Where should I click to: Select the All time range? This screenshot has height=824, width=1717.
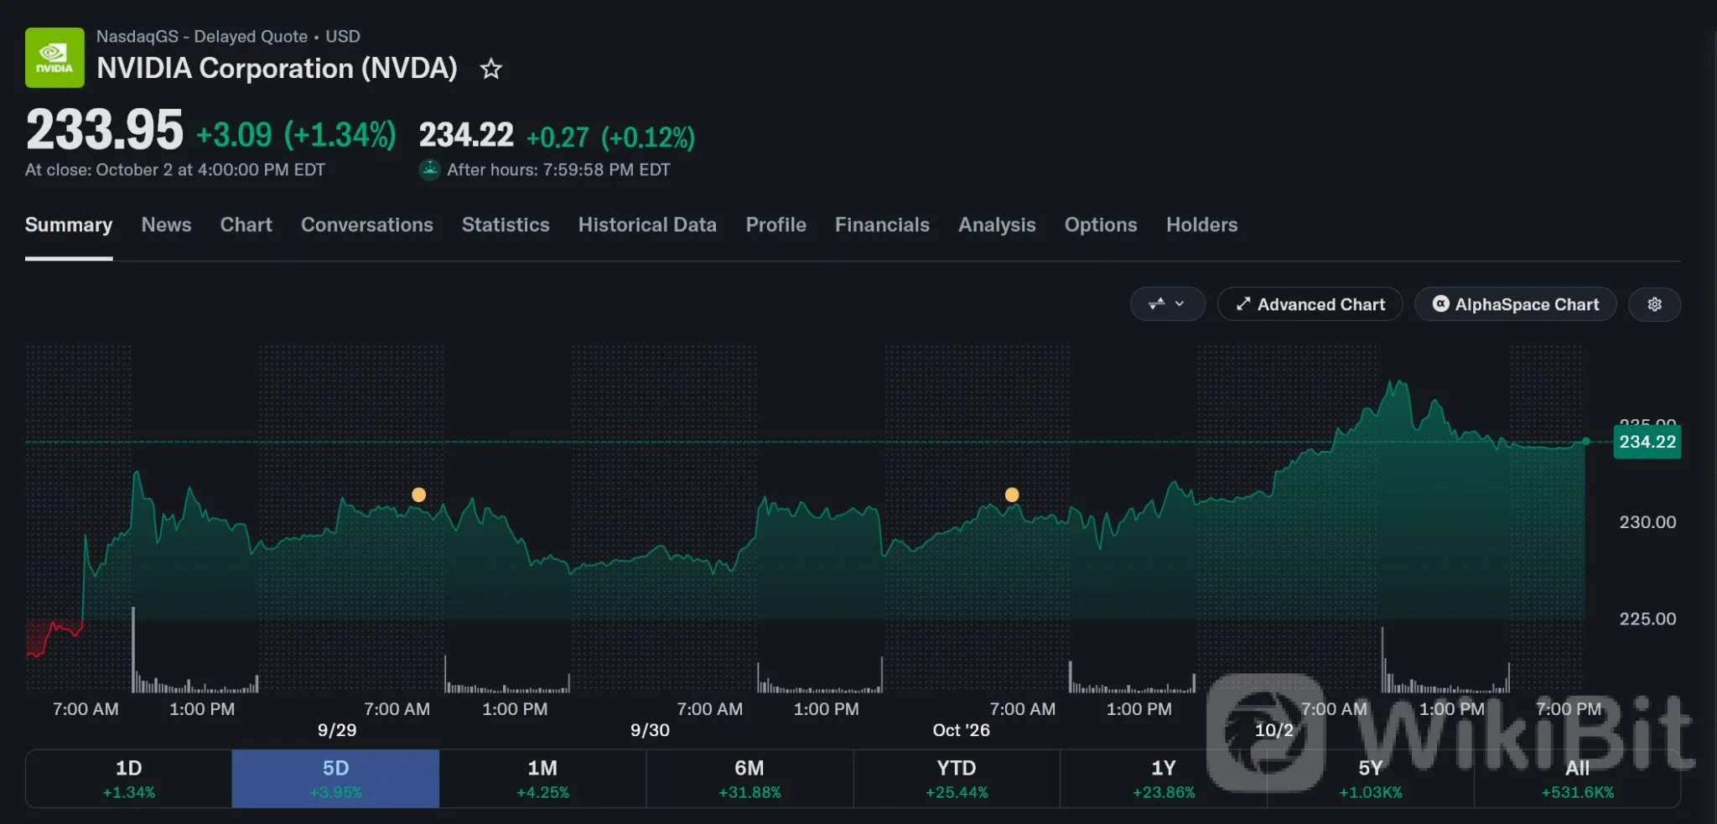pos(1577,779)
